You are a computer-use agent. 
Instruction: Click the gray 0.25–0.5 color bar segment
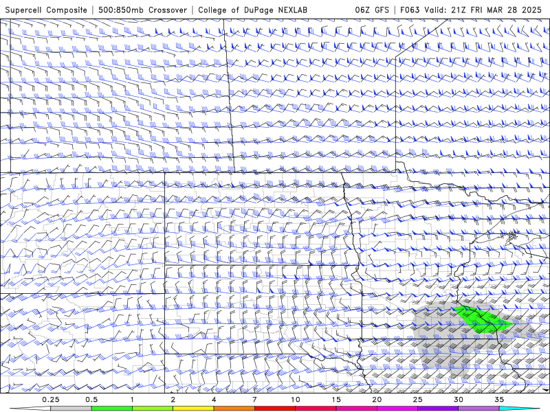click(71, 409)
